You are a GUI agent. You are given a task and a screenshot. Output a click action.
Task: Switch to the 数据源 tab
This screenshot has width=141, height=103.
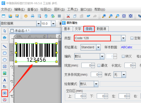point(102,29)
